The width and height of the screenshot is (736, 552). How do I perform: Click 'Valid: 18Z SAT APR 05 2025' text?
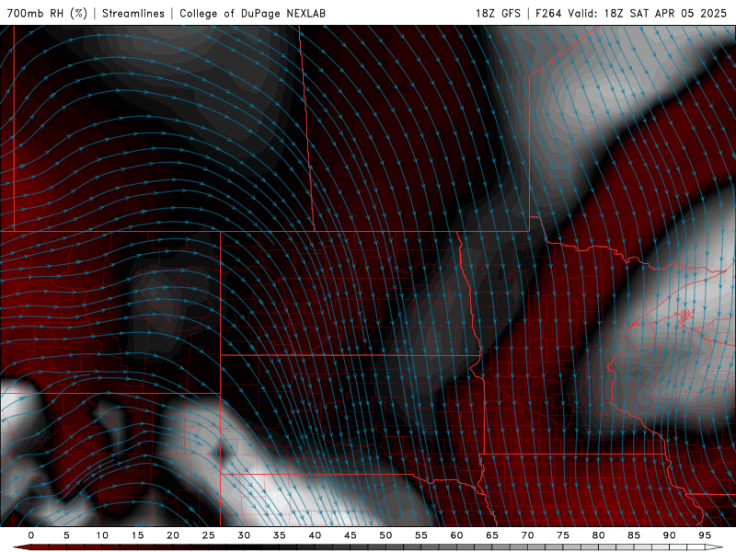648,13
